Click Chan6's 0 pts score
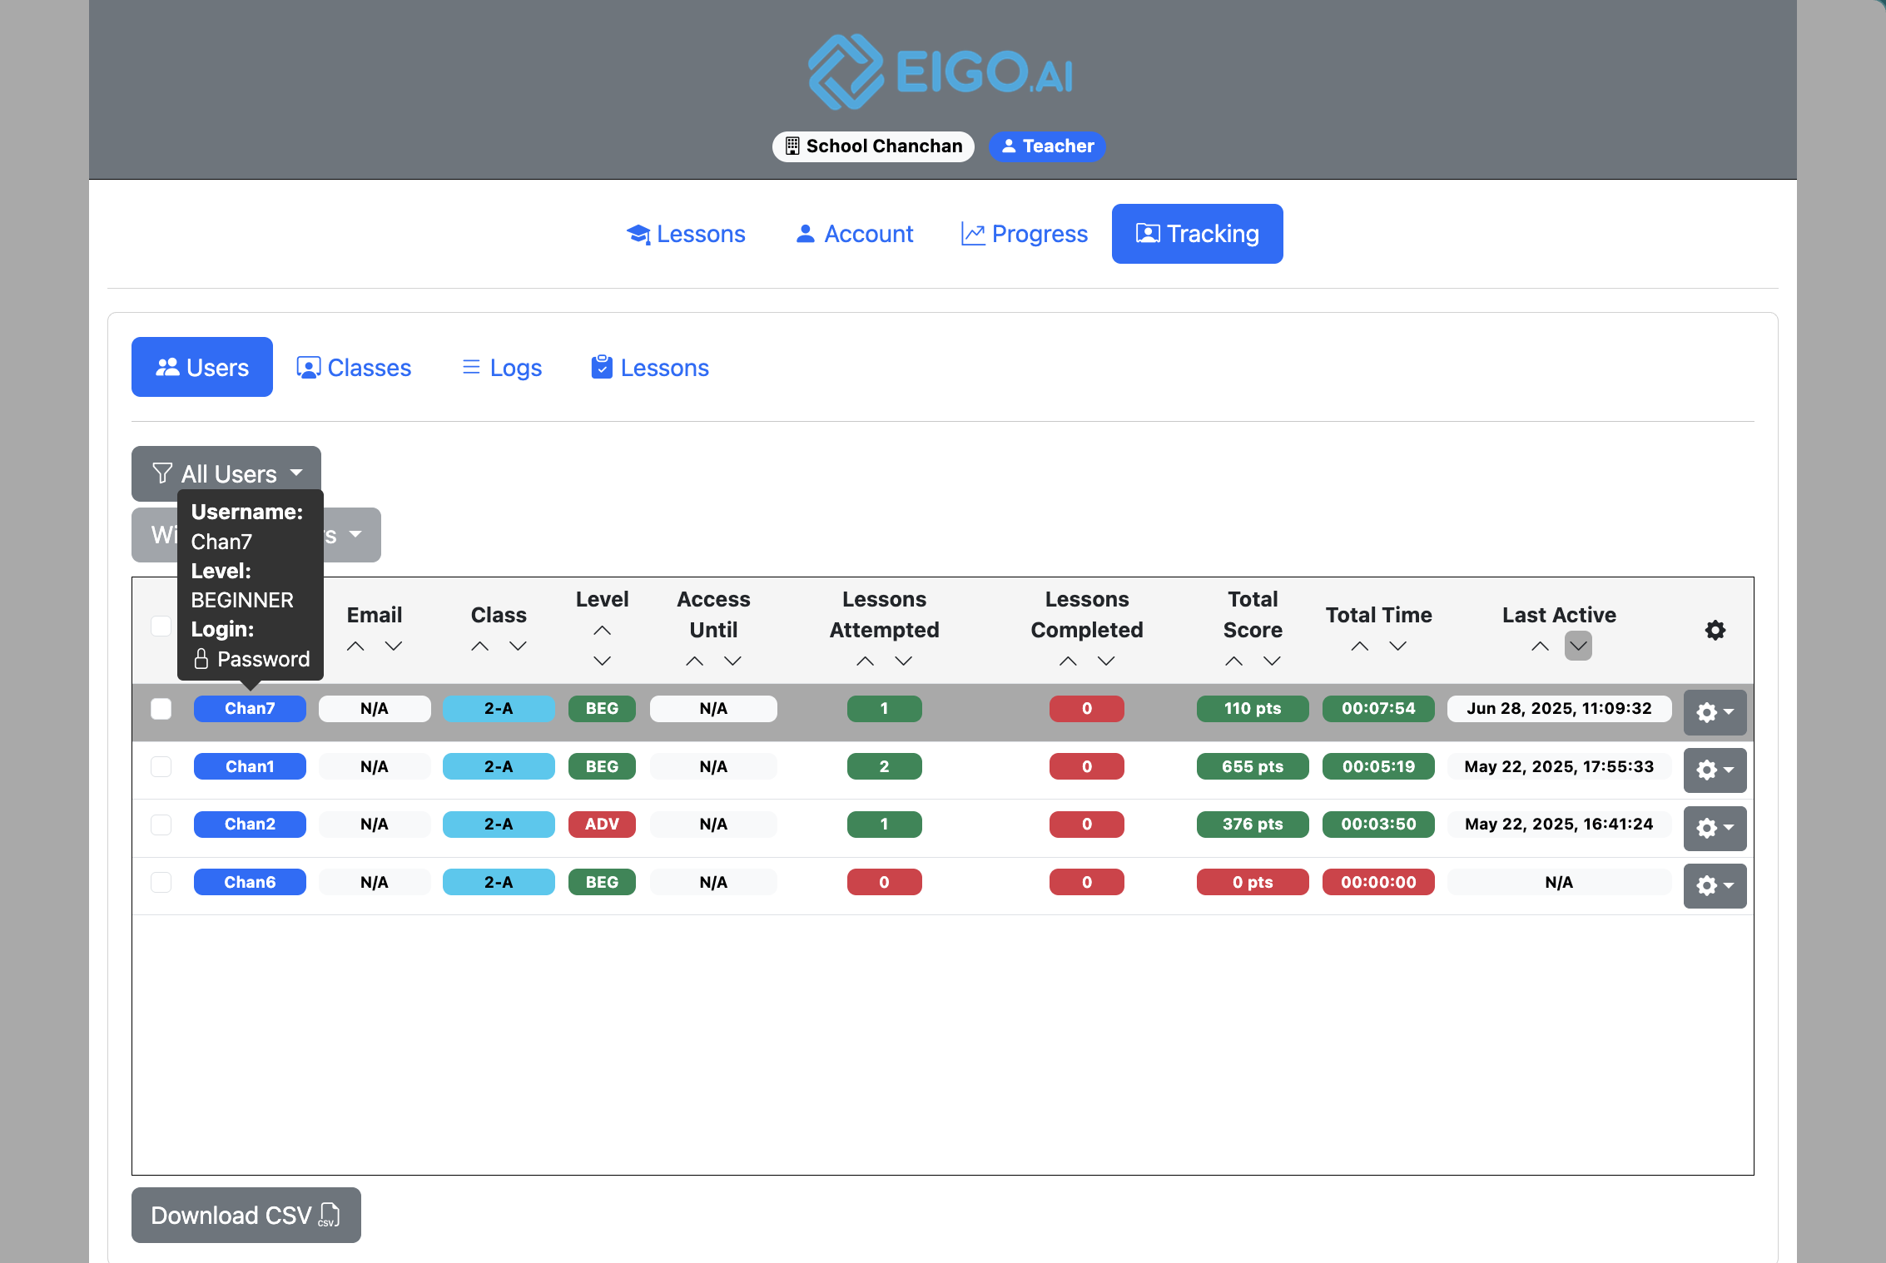The width and height of the screenshot is (1886, 1263). pos(1253,882)
